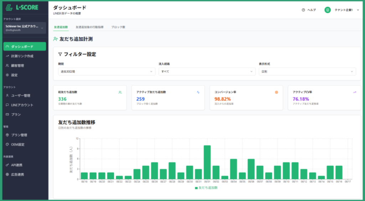Expand the Schinner Inc account selector
The image size is (365, 201).
[x=24, y=28]
